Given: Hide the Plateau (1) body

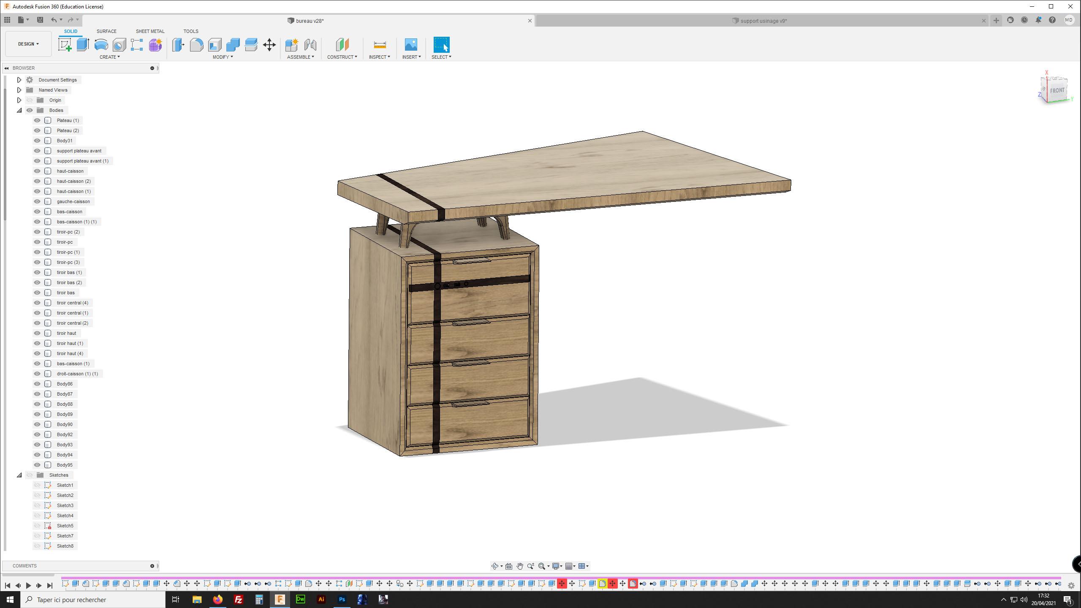Looking at the screenshot, I should (37, 120).
